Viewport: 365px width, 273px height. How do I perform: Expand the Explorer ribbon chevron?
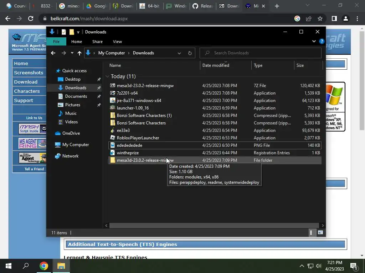[x=314, y=41]
